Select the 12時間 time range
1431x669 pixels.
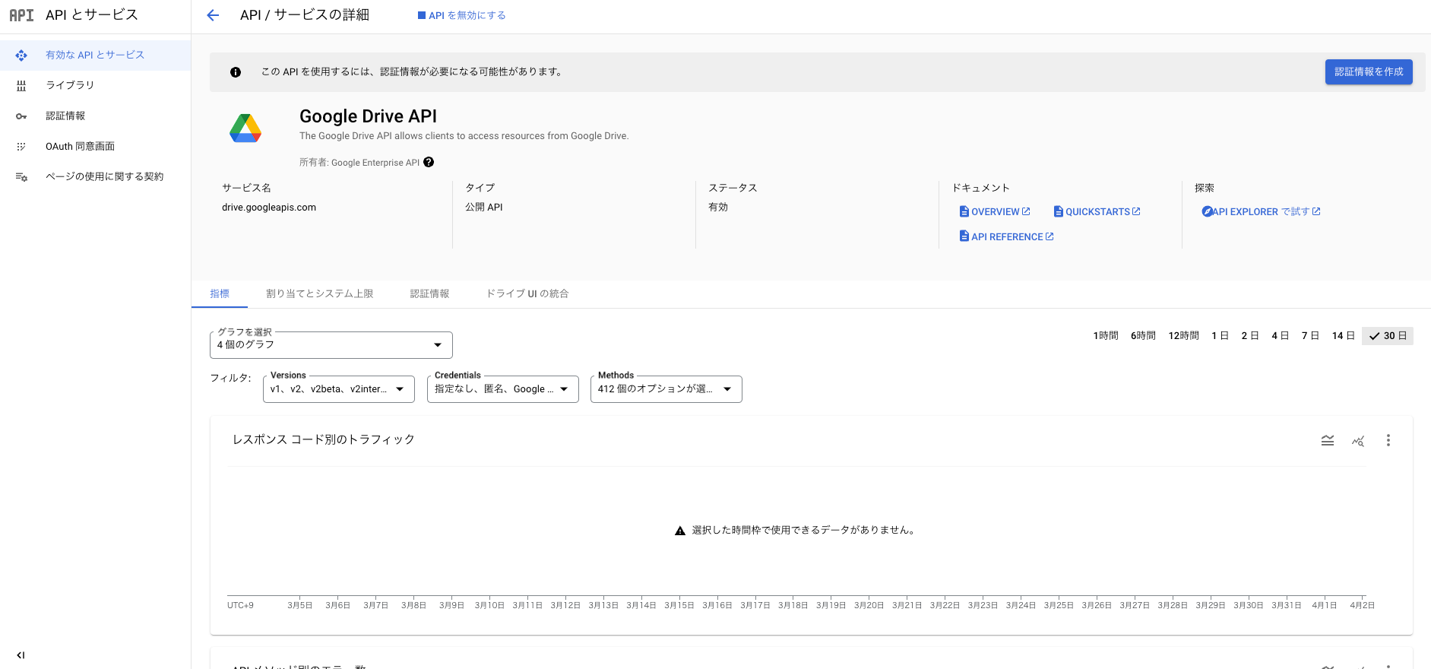pyautogui.click(x=1183, y=335)
